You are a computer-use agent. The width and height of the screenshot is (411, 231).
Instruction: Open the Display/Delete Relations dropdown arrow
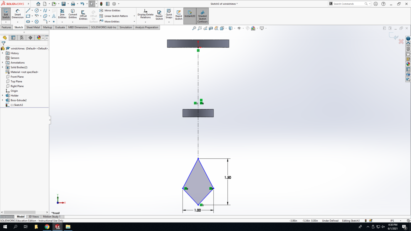point(145,22)
